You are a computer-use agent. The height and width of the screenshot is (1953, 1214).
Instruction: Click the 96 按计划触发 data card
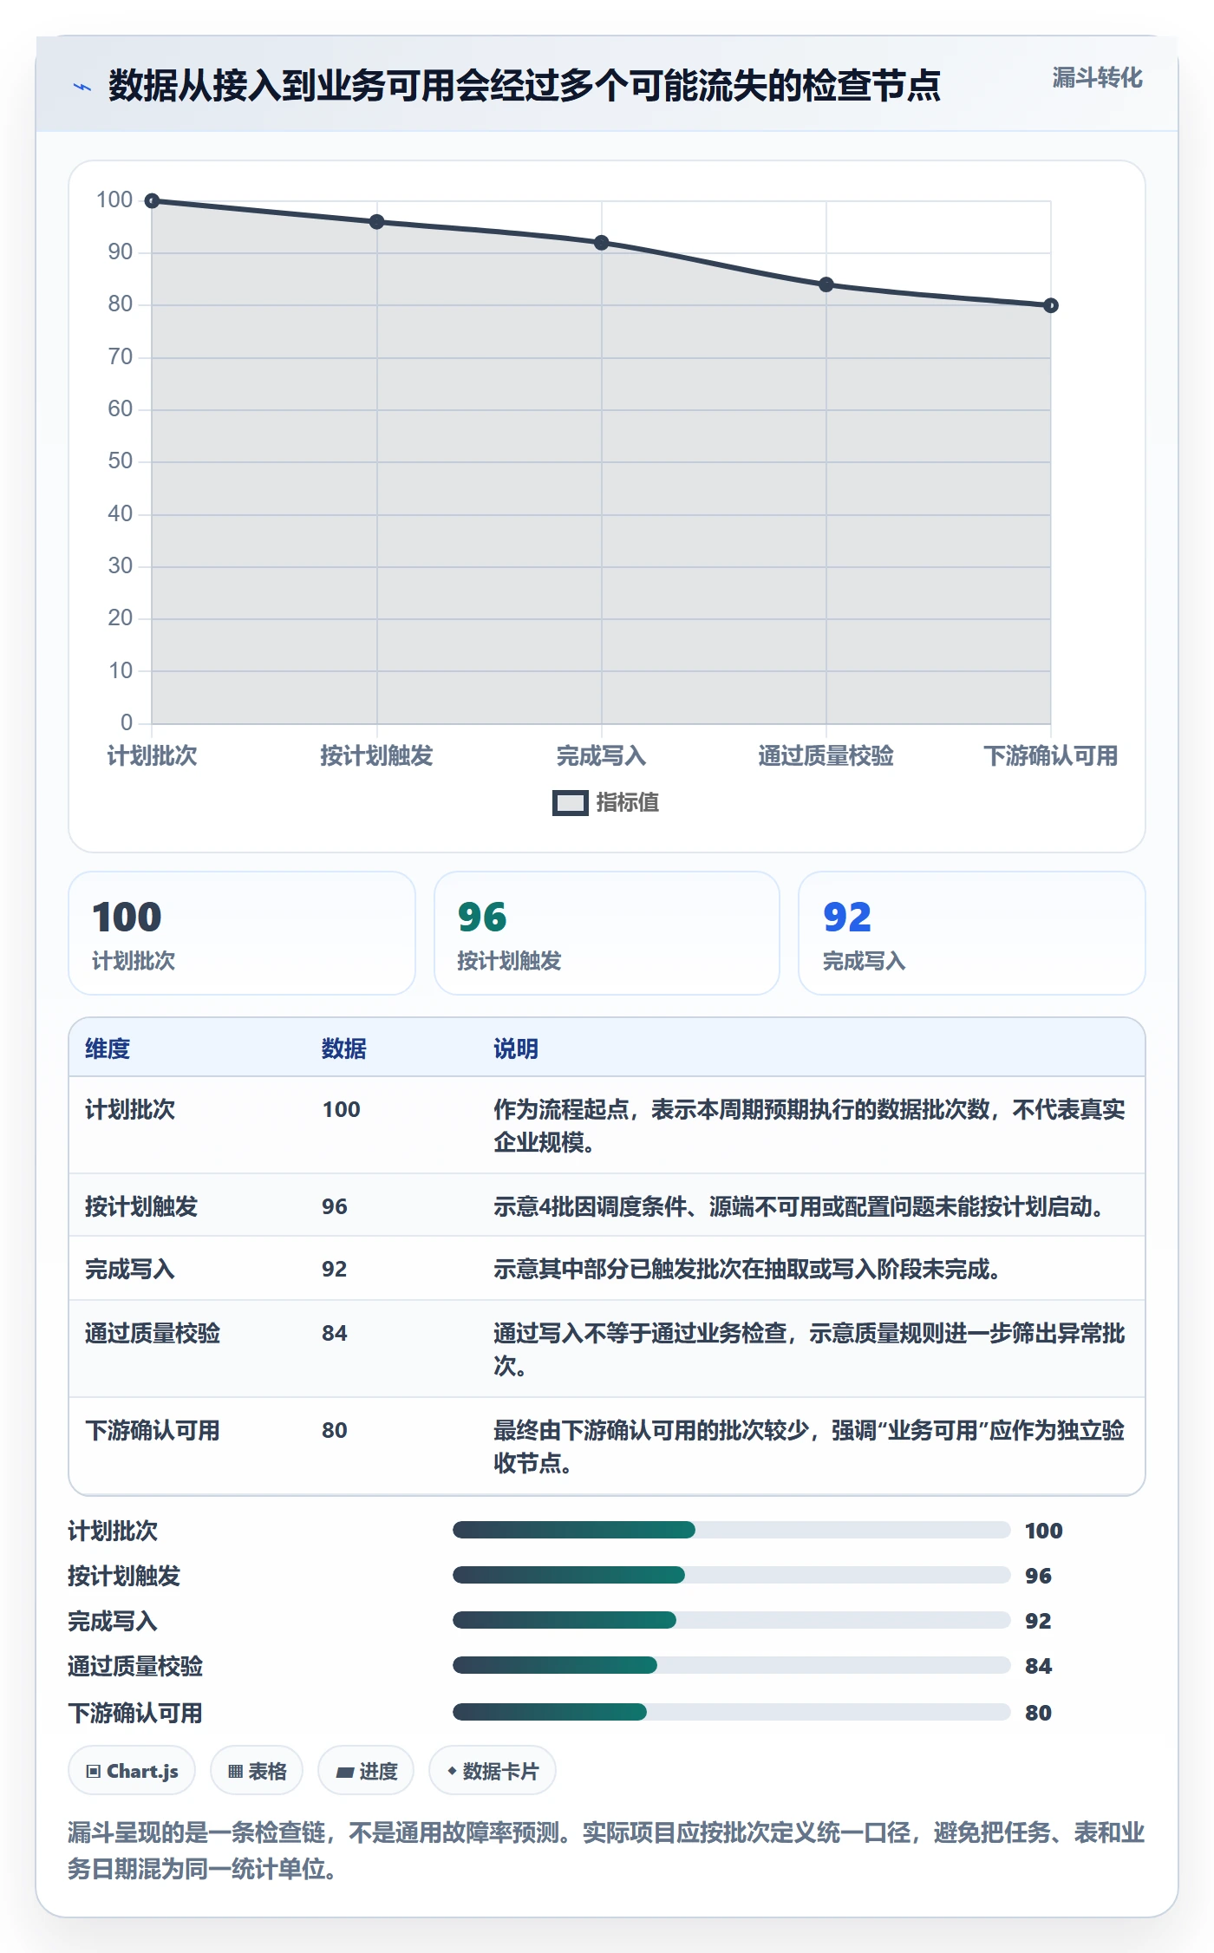coord(607,933)
